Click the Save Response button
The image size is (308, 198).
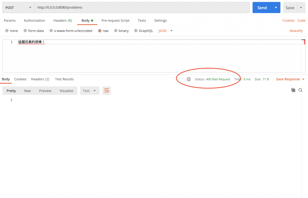point(288,79)
